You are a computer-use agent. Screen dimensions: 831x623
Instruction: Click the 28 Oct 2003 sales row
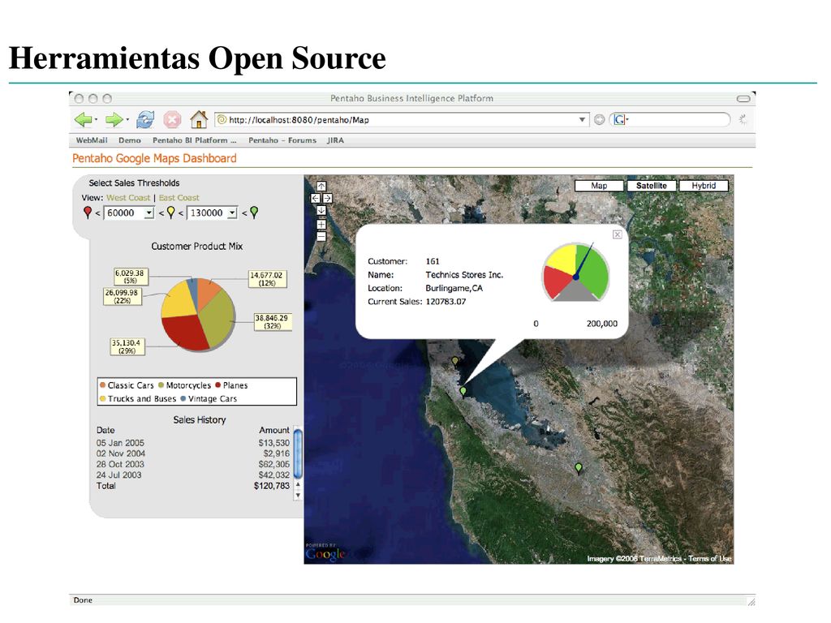click(193, 464)
